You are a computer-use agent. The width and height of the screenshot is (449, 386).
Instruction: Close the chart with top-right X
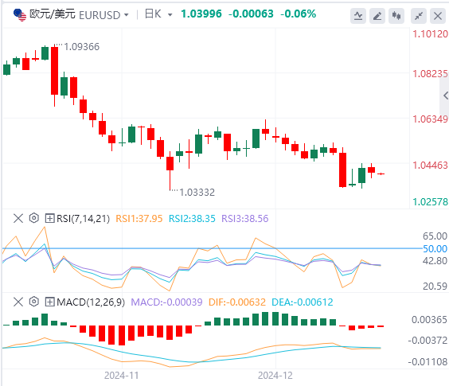[x=438, y=16]
